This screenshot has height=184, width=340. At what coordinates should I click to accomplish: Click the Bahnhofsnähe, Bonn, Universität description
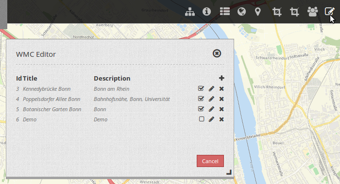132,99
